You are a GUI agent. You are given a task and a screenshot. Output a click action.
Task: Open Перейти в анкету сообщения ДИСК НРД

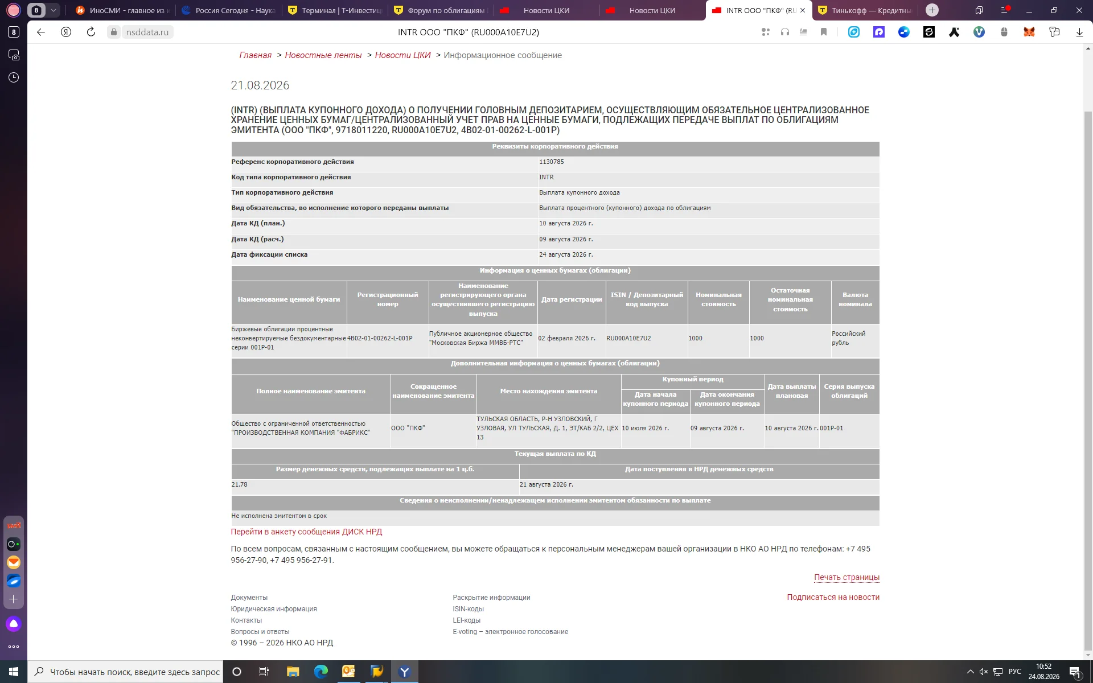[306, 532]
